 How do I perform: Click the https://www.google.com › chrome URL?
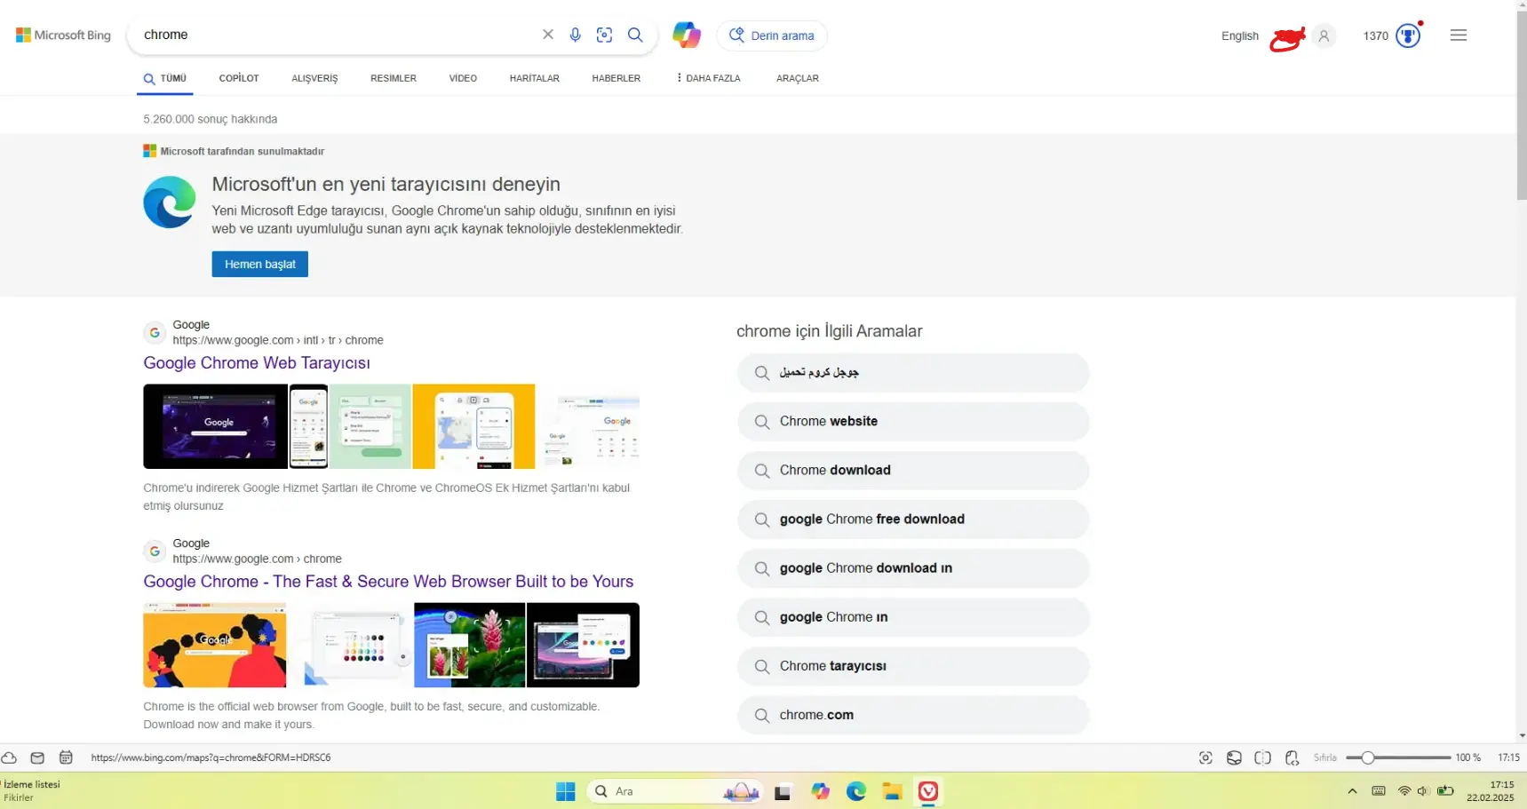pos(257,559)
